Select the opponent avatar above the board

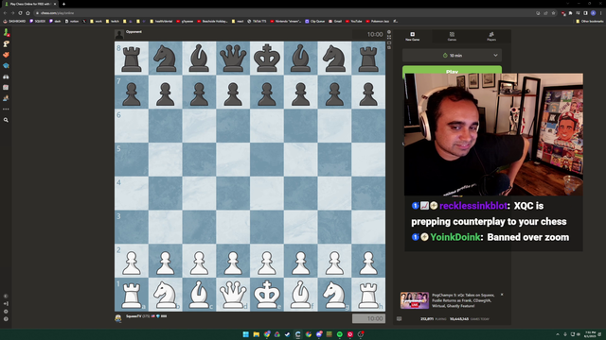[119, 34]
